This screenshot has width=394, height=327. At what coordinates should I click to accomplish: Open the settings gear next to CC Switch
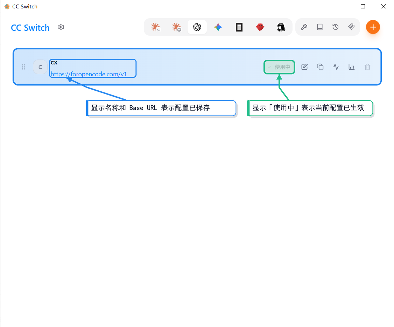pos(61,27)
